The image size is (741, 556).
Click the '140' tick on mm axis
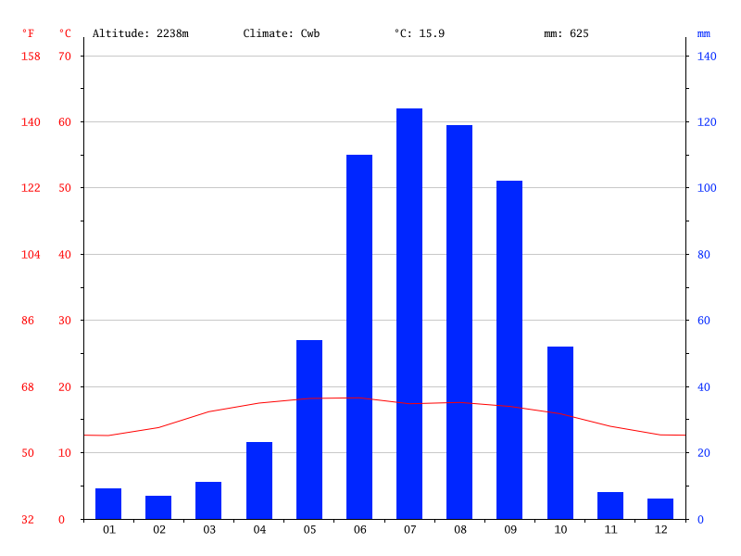(707, 56)
